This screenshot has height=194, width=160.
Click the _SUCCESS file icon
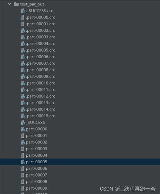pos(23,123)
